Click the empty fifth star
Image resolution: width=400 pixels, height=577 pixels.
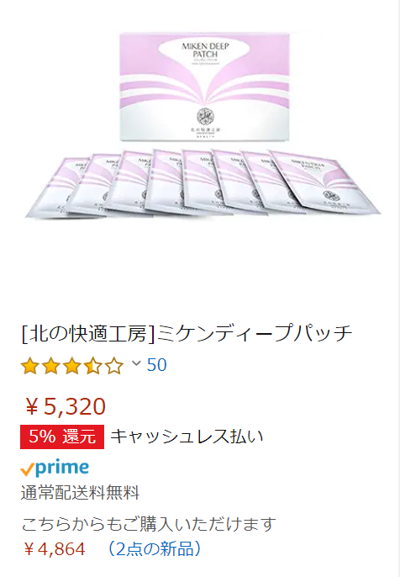coord(114,366)
